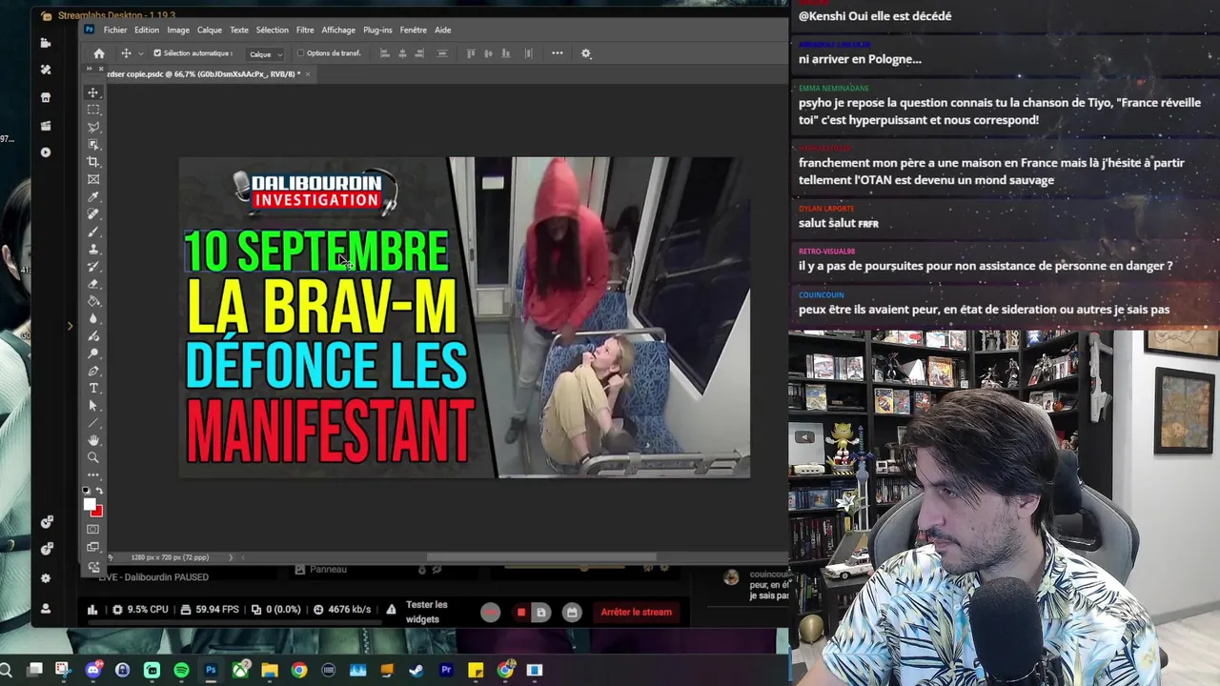Select the Eyedropper tool

[93, 196]
